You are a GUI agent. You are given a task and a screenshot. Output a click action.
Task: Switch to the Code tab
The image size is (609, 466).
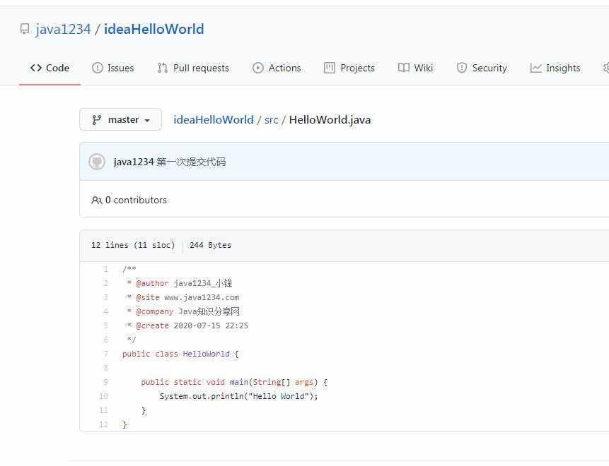(x=50, y=68)
